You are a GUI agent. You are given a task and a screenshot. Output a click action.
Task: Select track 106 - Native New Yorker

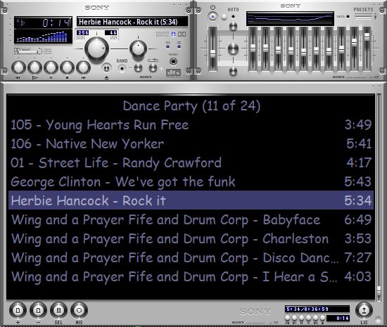(191, 143)
